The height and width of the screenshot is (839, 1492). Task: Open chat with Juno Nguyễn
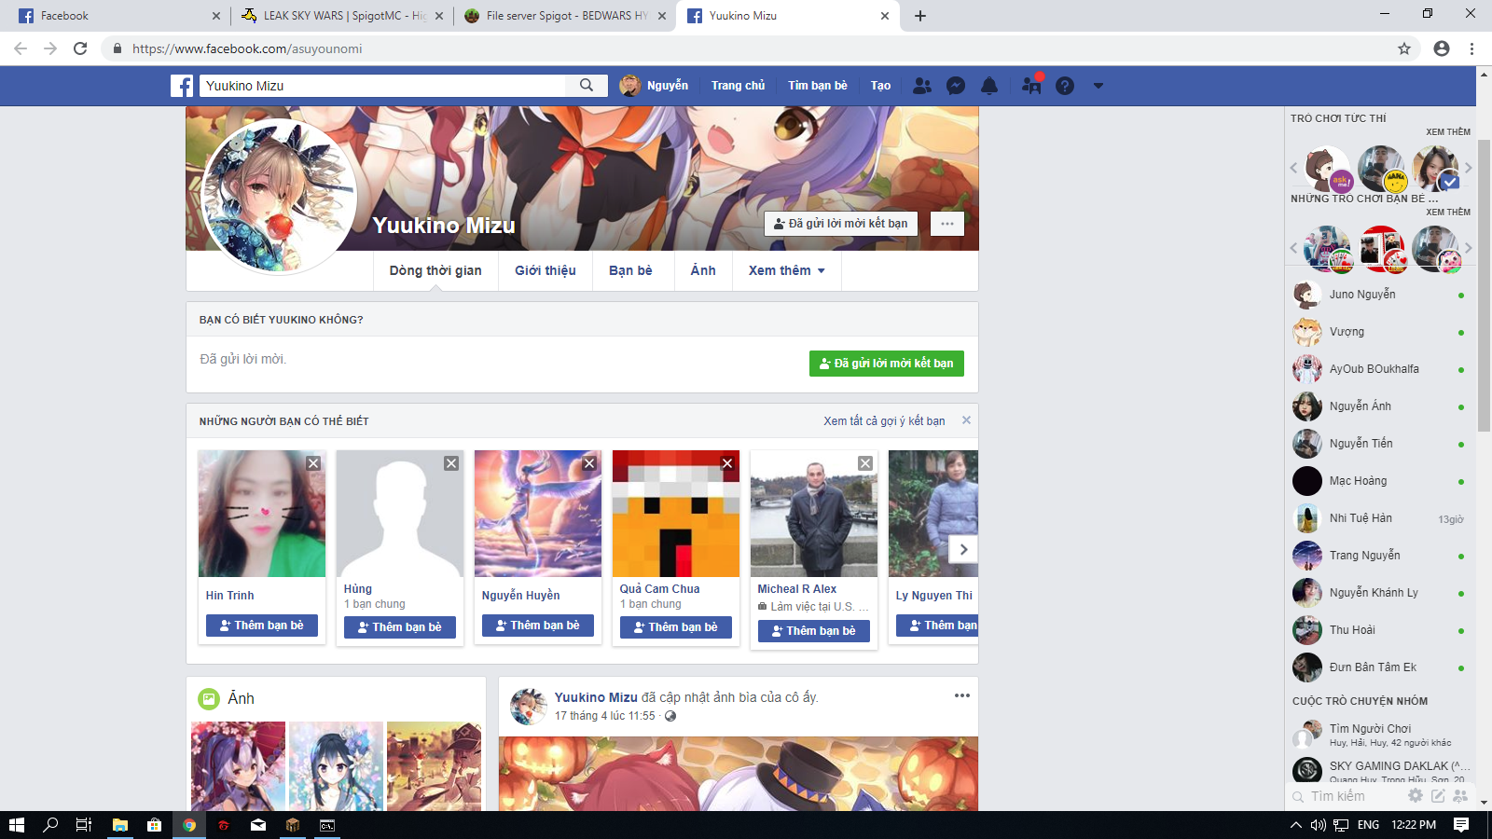pyautogui.click(x=1379, y=295)
